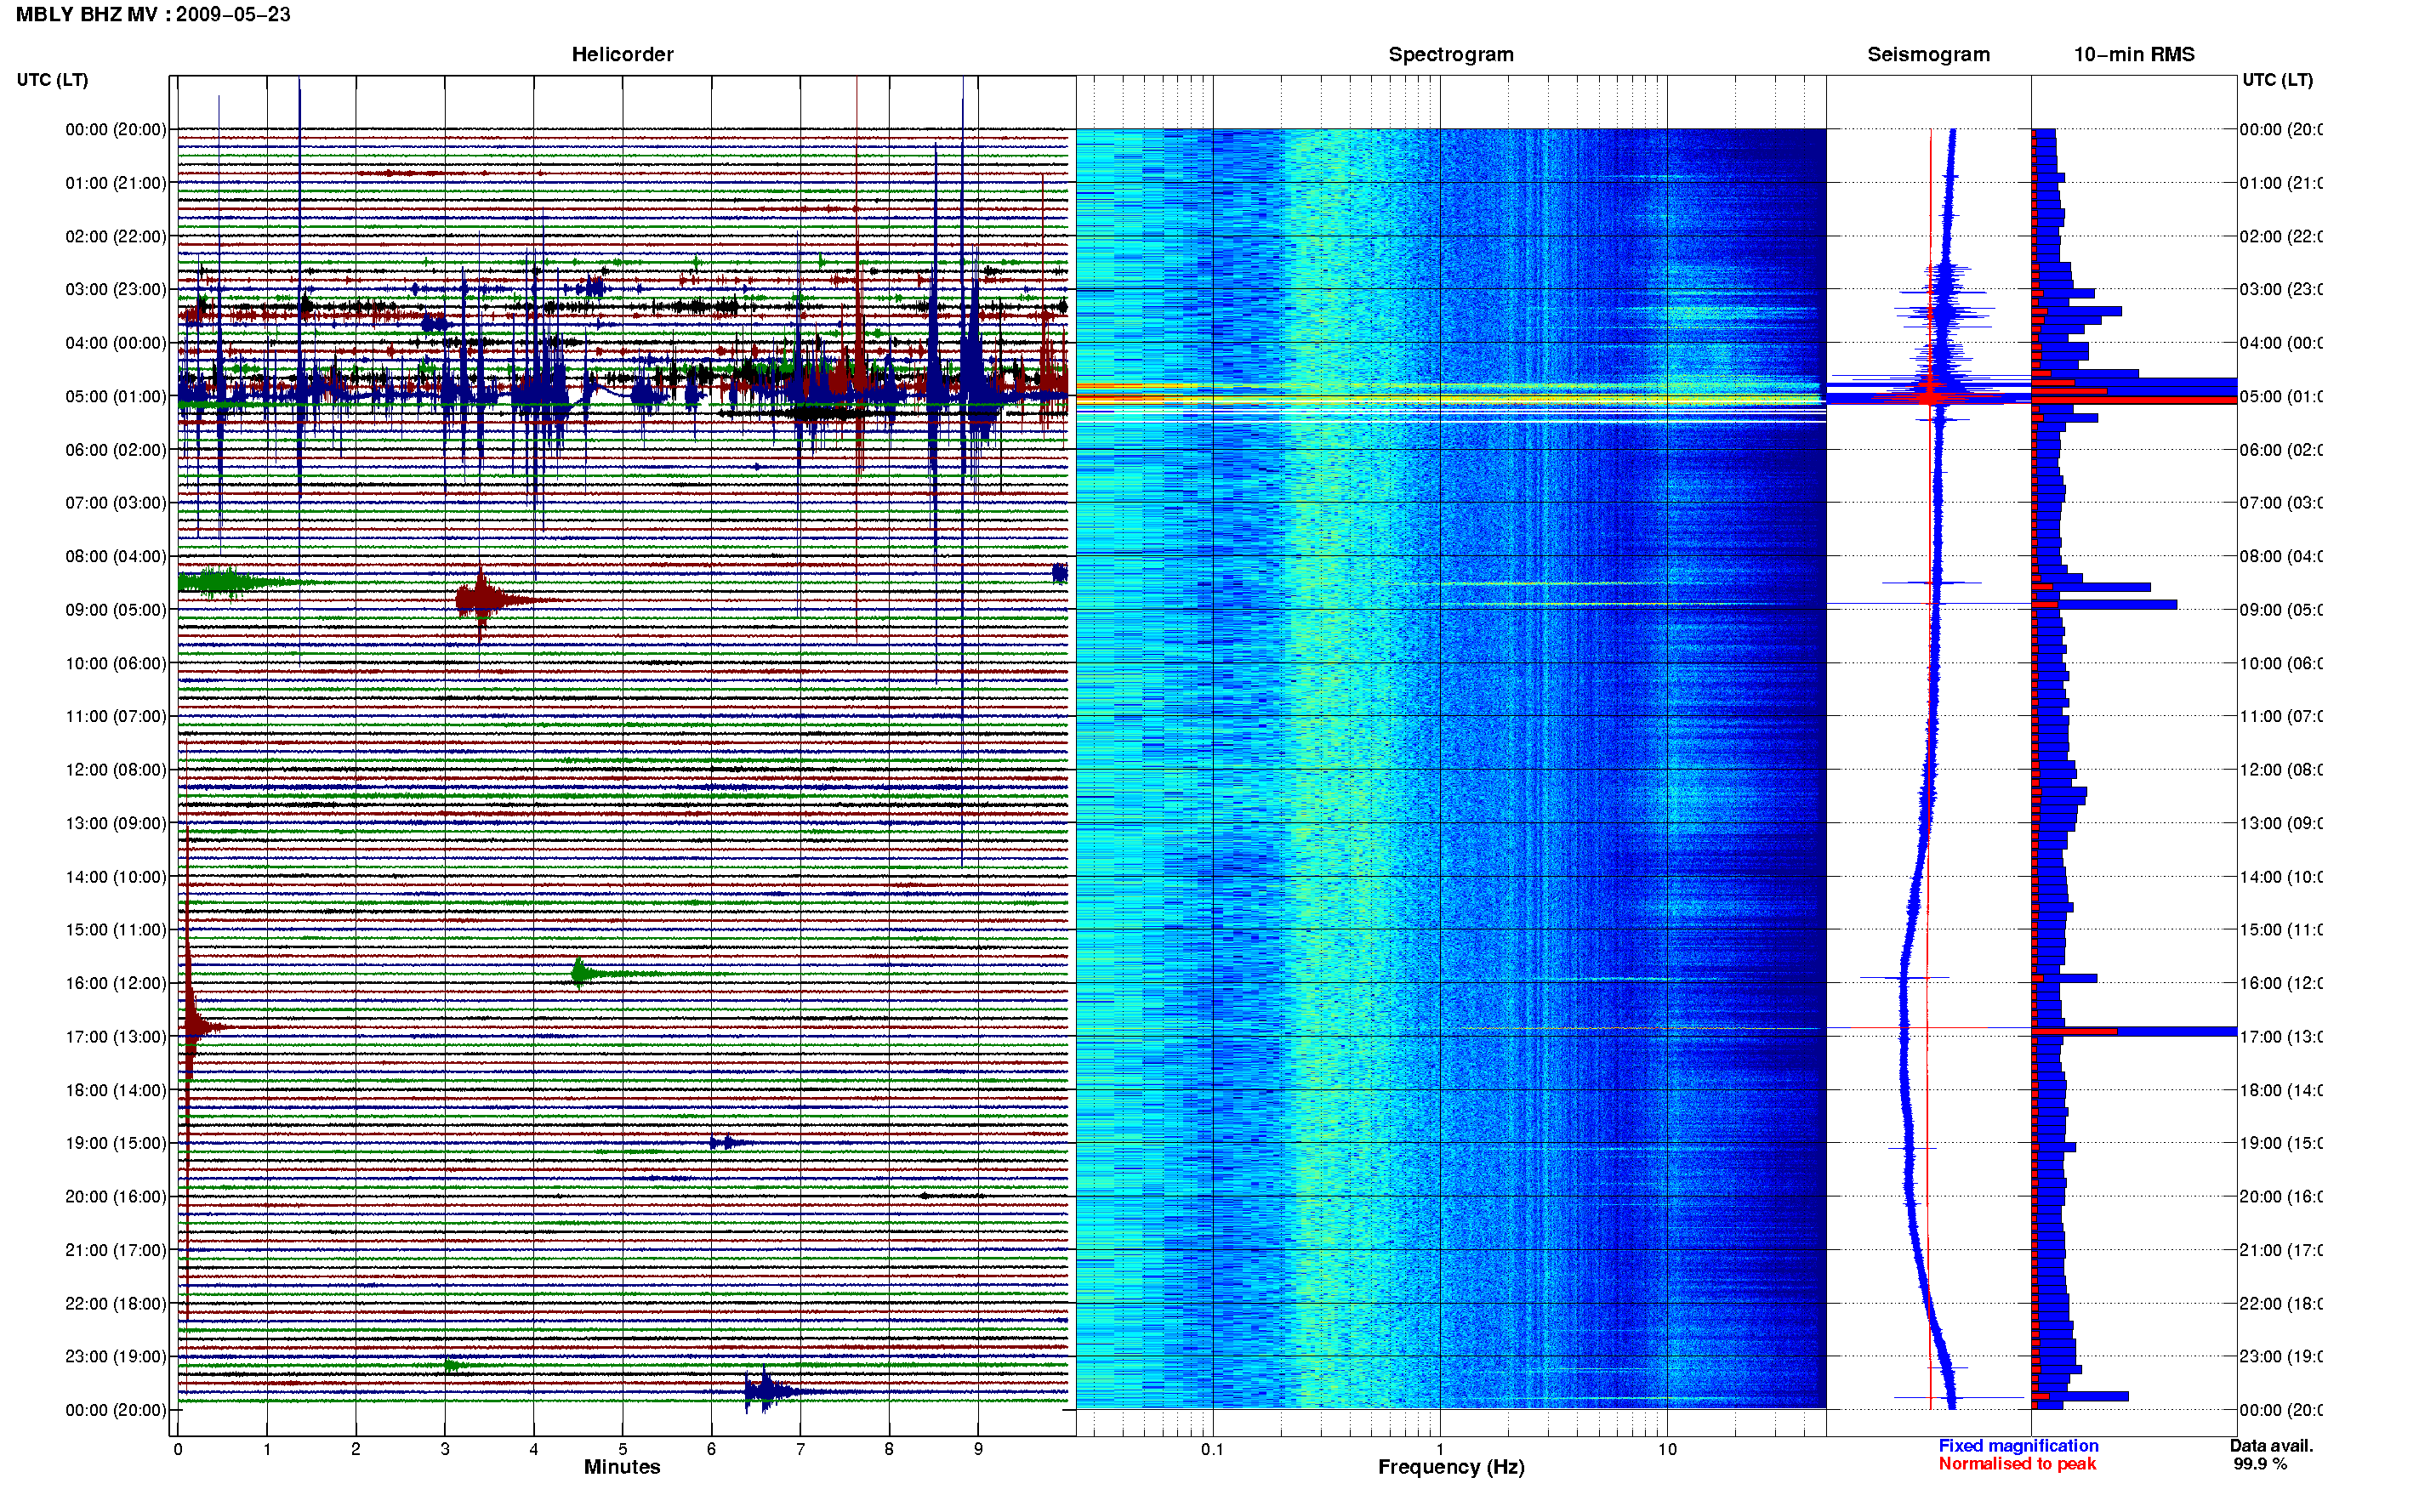Click the 'Seismogram' panel heading
The image size is (2419, 1512).
[1928, 55]
